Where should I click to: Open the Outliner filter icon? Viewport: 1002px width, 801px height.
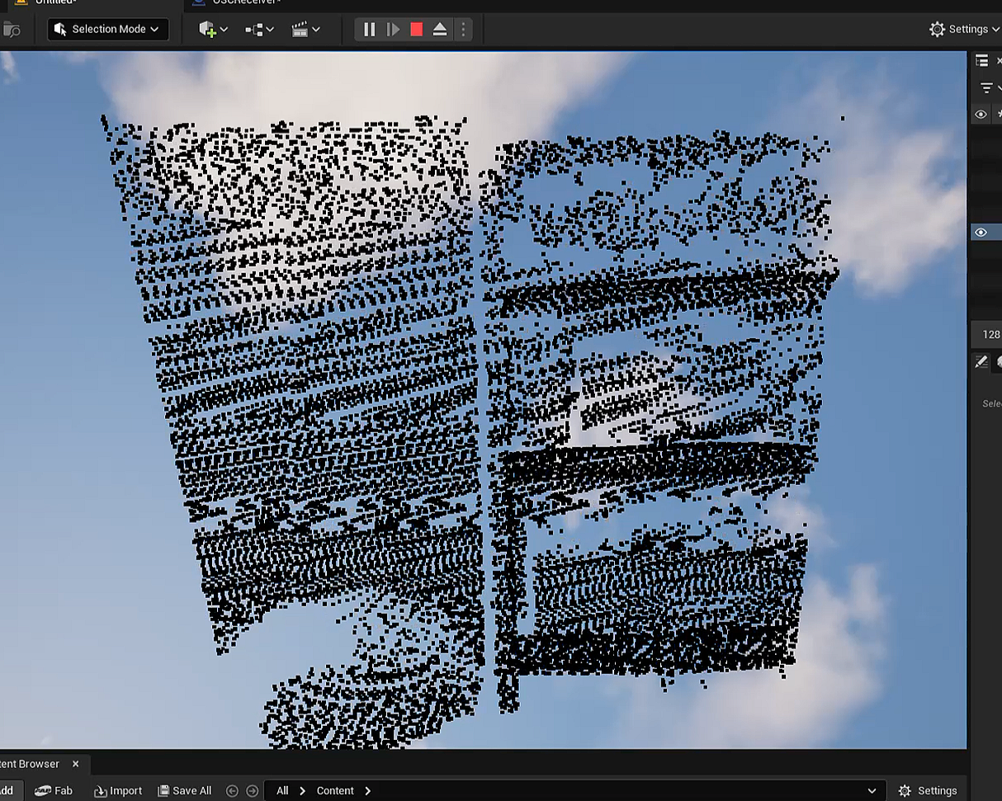point(987,87)
